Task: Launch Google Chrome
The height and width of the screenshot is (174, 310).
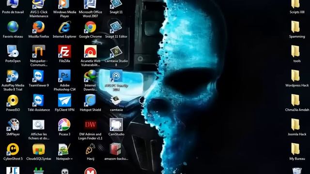Action: point(91,27)
